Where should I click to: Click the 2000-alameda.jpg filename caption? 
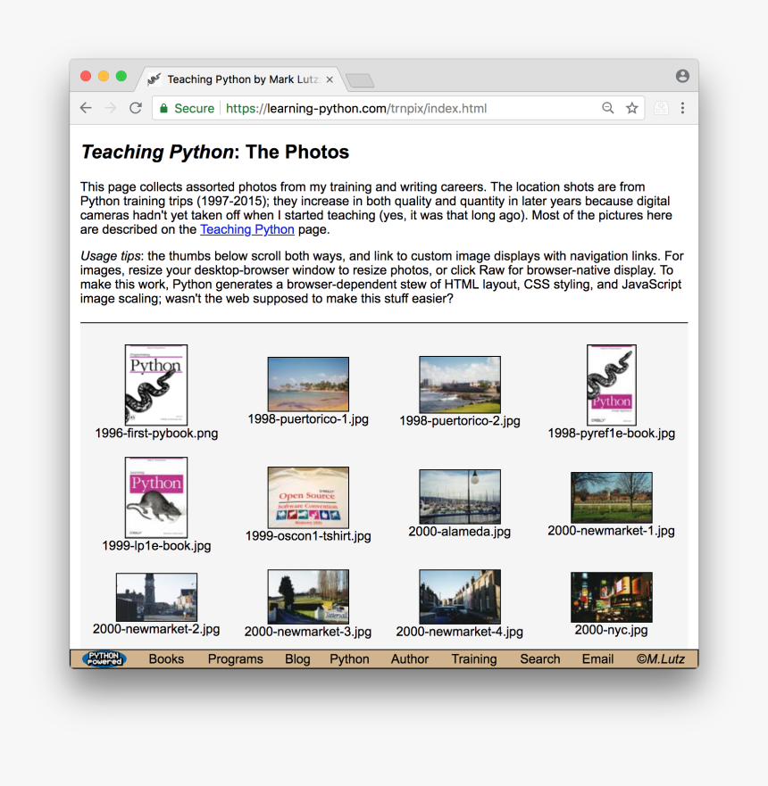pyautogui.click(x=460, y=532)
